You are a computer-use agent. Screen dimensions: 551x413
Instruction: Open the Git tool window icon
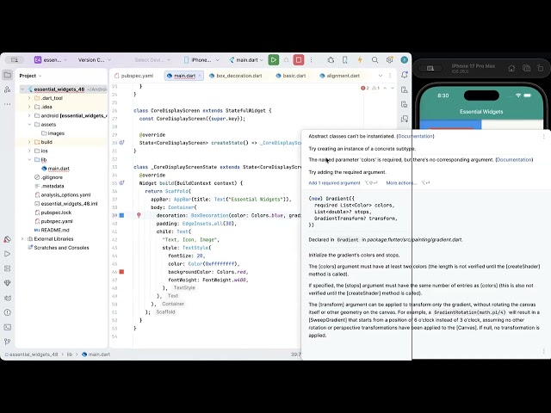pos(7,342)
